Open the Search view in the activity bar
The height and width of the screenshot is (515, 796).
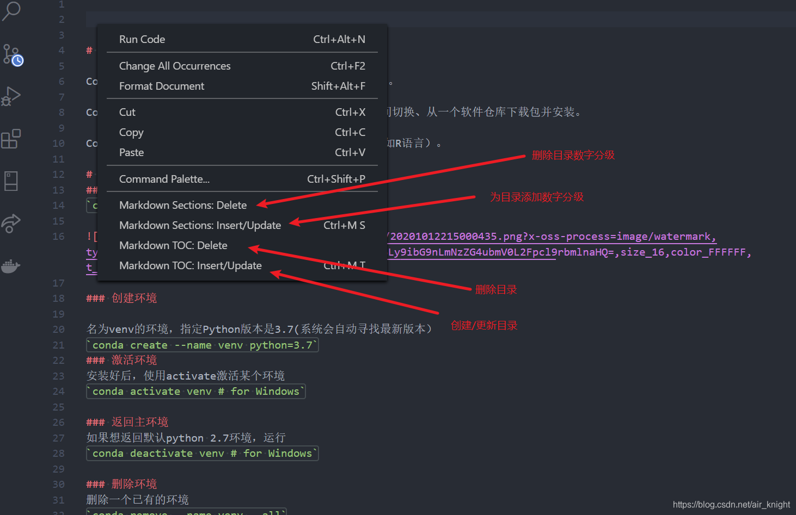pyautogui.click(x=12, y=11)
